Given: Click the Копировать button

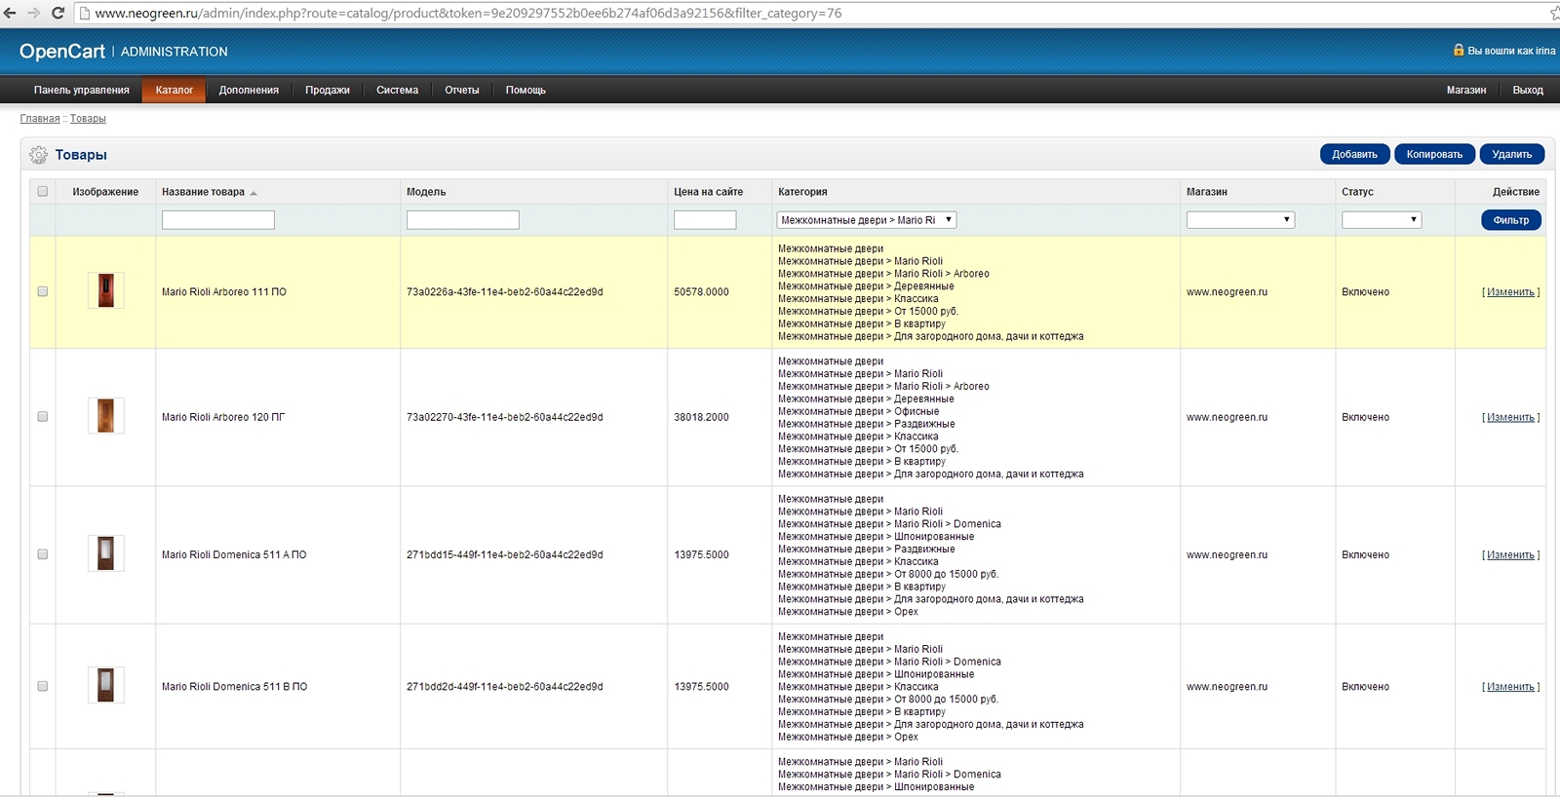Looking at the screenshot, I should tap(1434, 154).
